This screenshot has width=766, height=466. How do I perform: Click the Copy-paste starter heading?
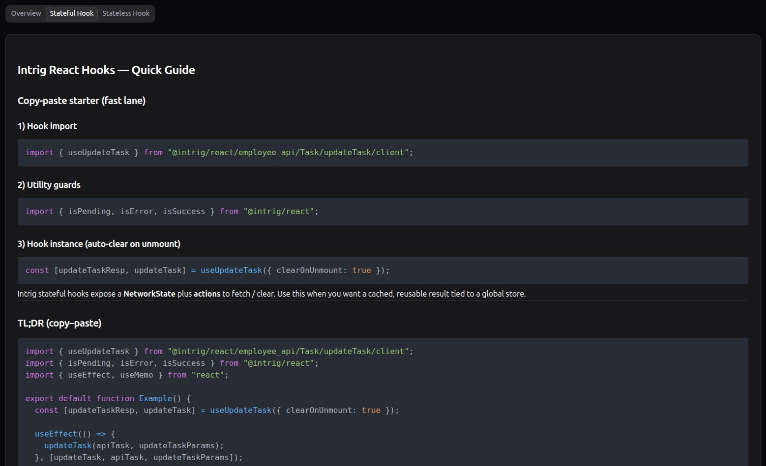click(81, 101)
